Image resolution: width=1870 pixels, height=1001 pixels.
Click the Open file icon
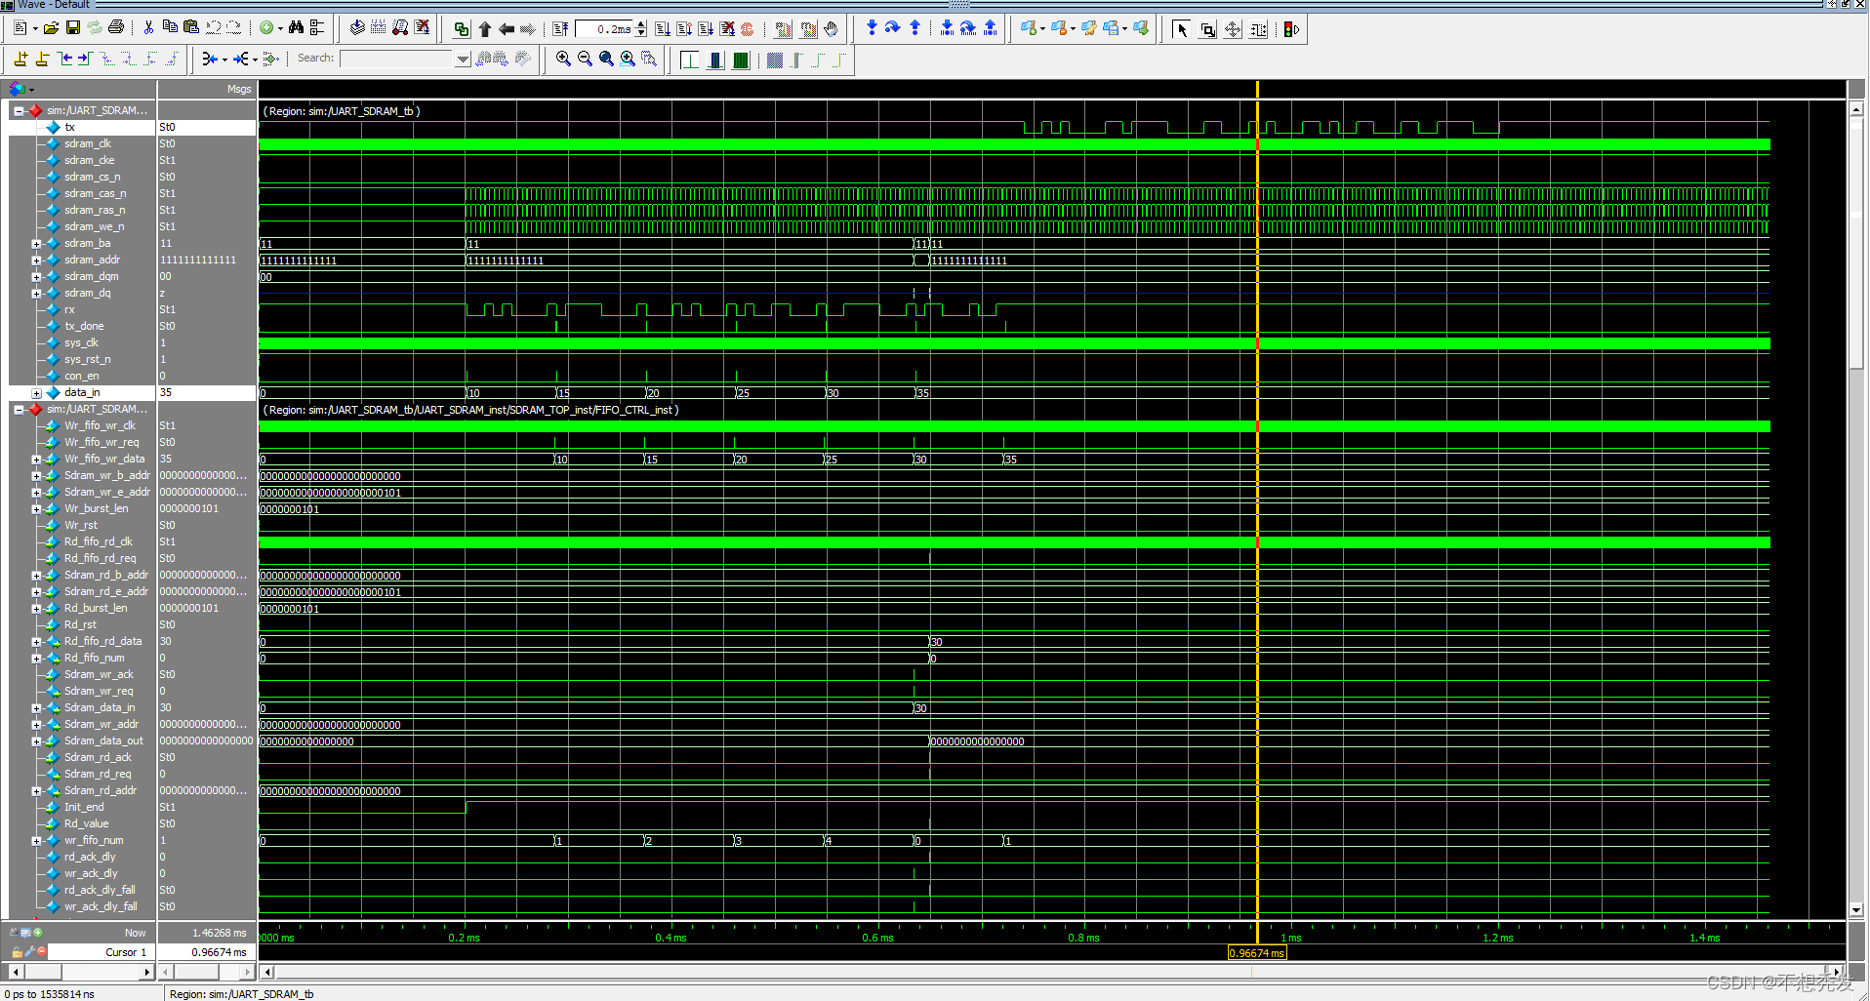51,28
